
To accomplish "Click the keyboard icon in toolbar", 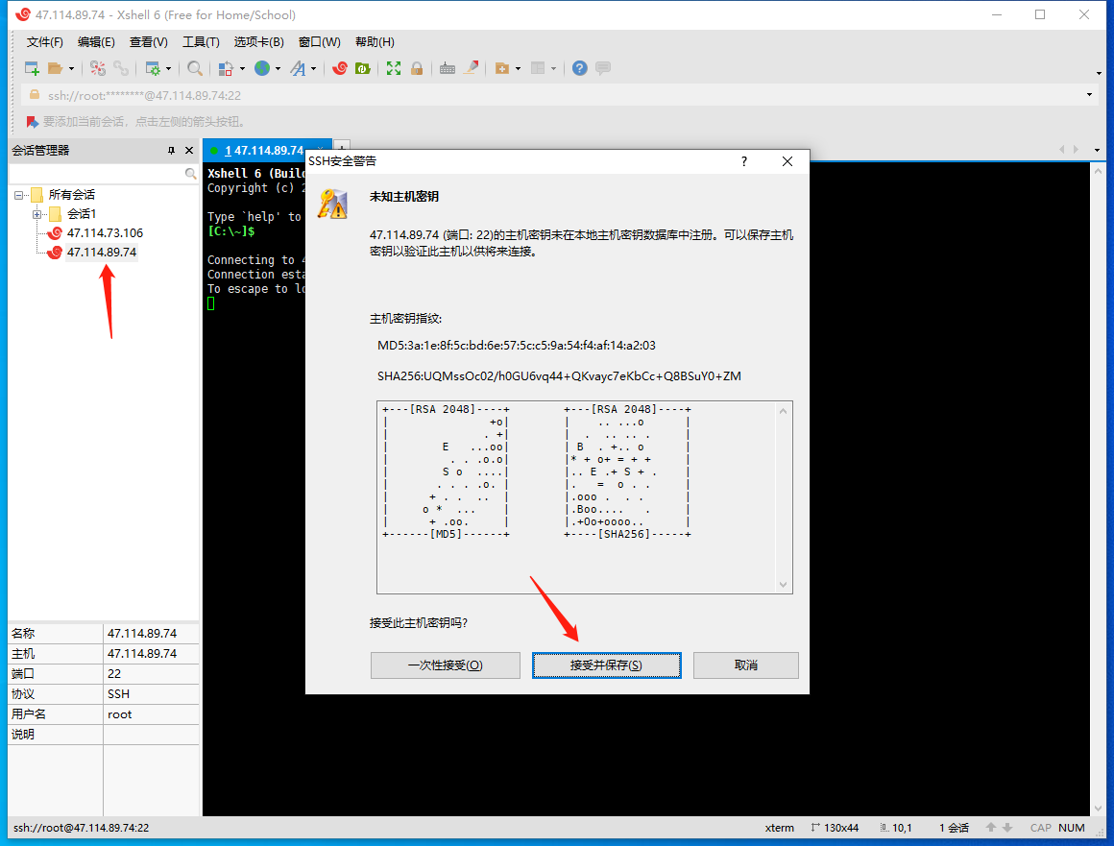I will pyautogui.click(x=448, y=68).
